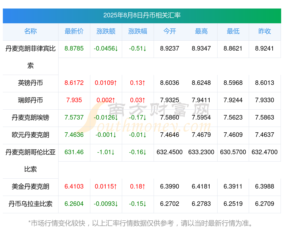Click the low value 7.4609

click(x=233, y=135)
